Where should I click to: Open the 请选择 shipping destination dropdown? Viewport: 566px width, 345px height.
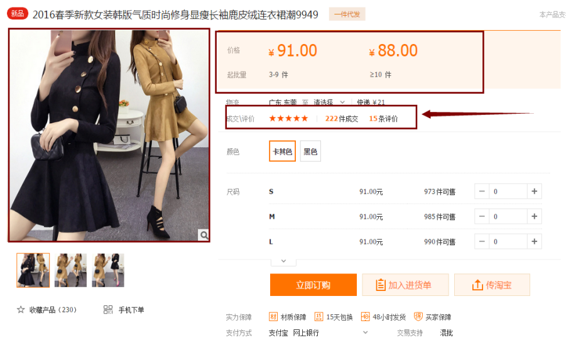pyautogui.click(x=329, y=102)
